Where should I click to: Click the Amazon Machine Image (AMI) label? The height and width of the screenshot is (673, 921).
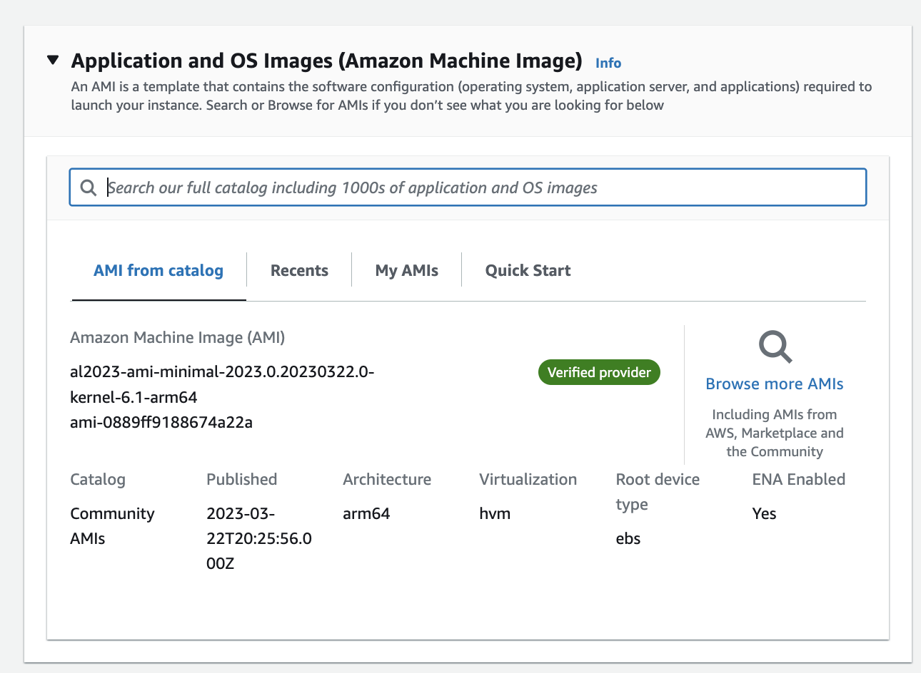(178, 337)
